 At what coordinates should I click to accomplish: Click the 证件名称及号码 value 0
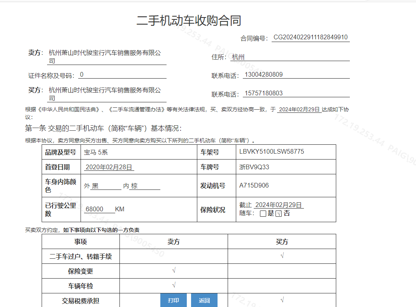[x=82, y=75]
